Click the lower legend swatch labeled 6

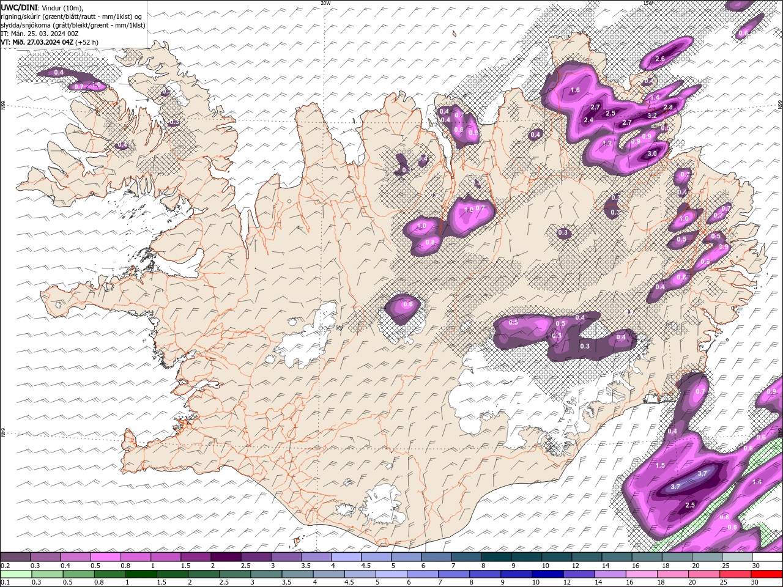click(422, 574)
